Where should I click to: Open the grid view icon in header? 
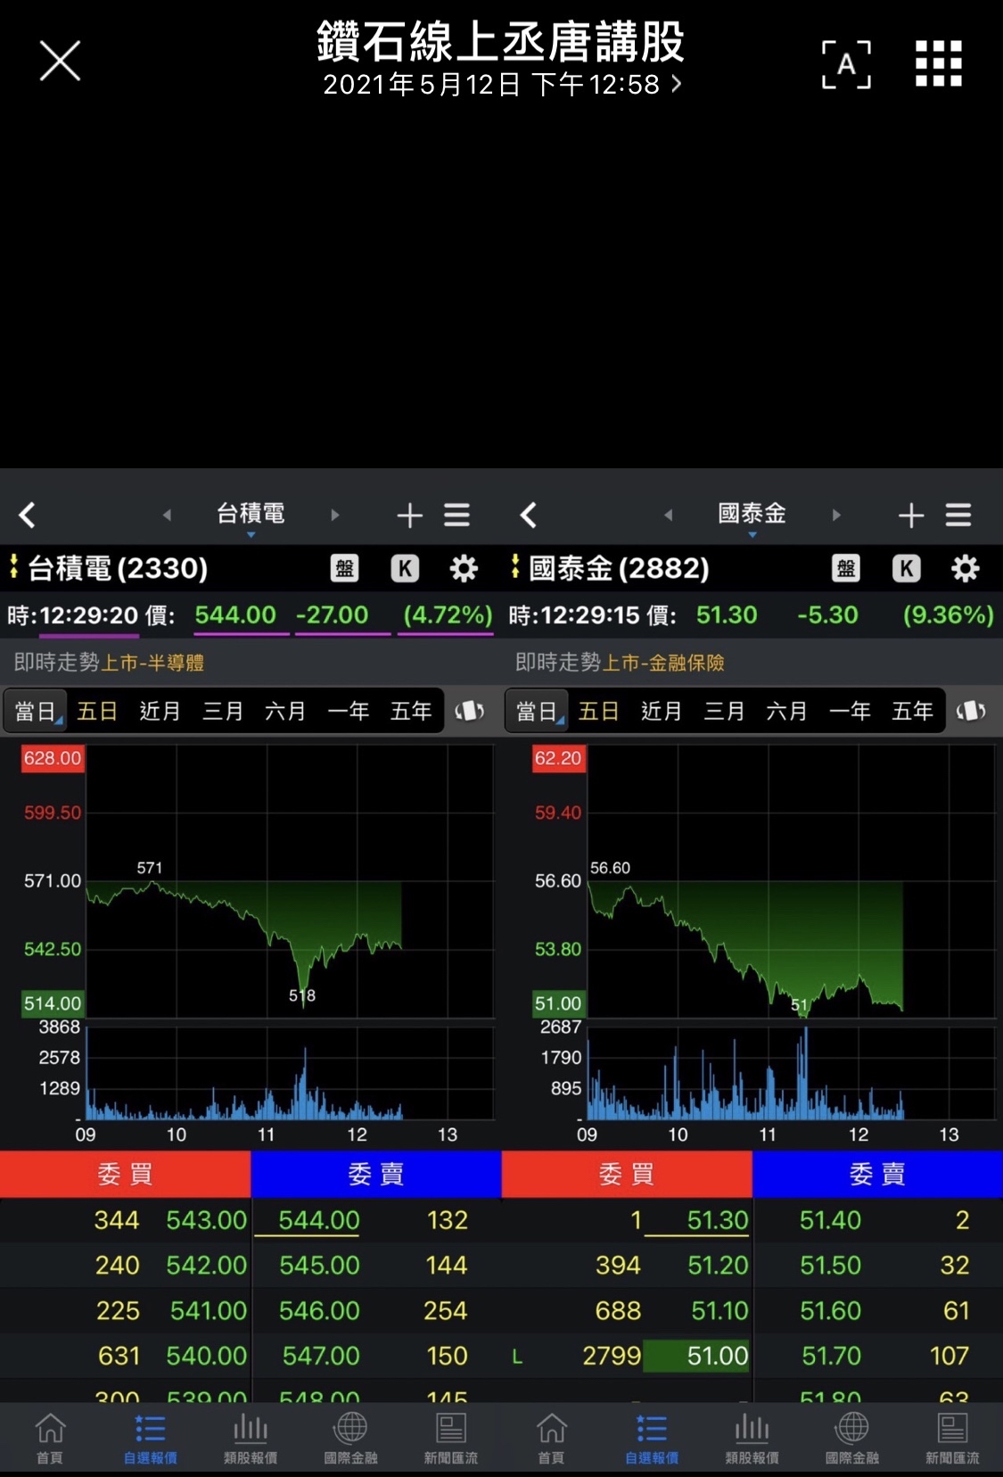click(x=938, y=63)
